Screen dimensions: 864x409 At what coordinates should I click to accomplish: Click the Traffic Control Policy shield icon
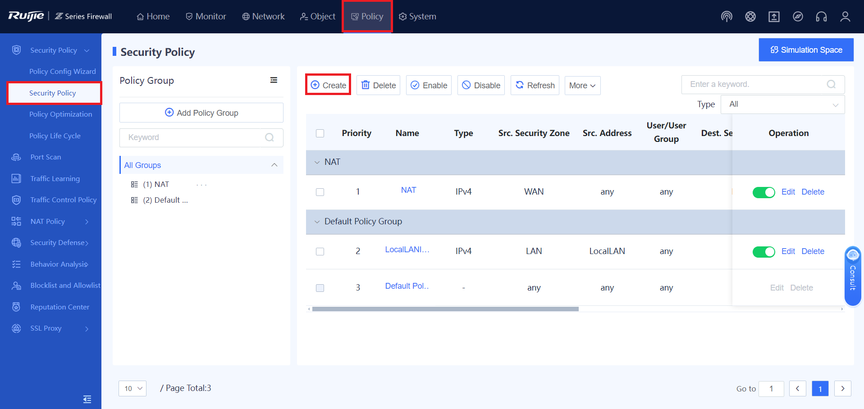pyautogui.click(x=16, y=200)
